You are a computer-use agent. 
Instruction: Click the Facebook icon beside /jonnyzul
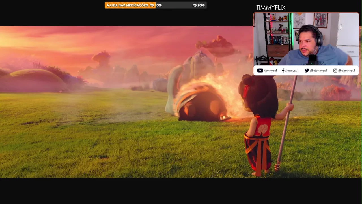[x=283, y=71]
